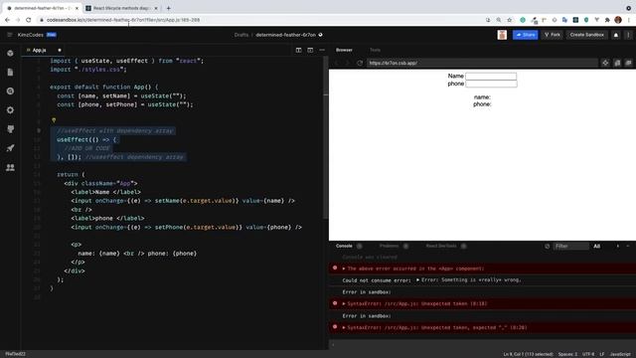Viewport: 636px width, 358px height.
Task: Click the editor vertical scrollbar
Action: pyautogui.click(x=325, y=138)
